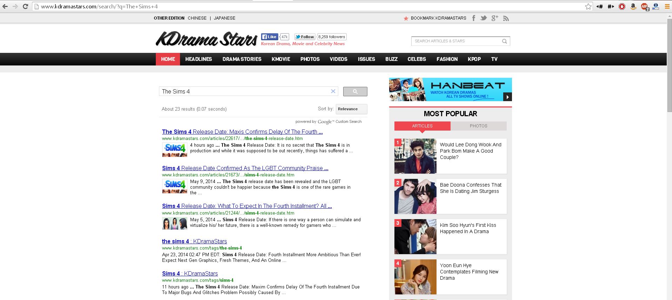Read 'Kim Soo Hyun's First Kiss' article
672x300 pixels.
(x=468, y=228)
